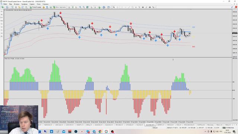Viewport: 238px width, 134px height.
Task: Open the Profiles toolbar icon
Action: (7, 7)
